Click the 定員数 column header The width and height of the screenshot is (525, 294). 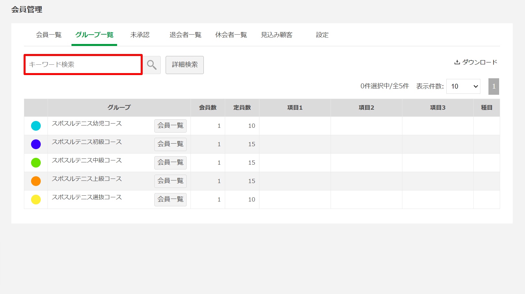tap(242, 107)
